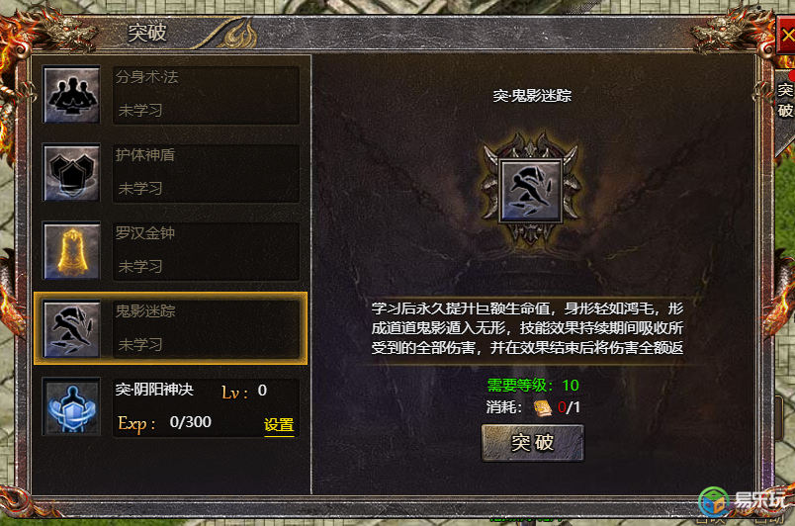Select the 分身术法 skill row
The image size is (795, 526).
pos(171,95)
